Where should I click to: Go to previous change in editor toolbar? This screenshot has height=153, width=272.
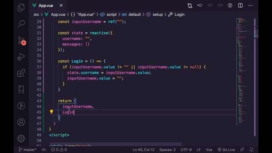click(200, 6)
